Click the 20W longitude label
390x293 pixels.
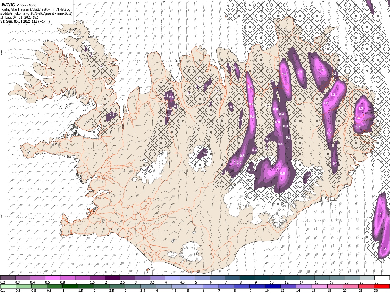pyautogui.click(x=162, y=2)
